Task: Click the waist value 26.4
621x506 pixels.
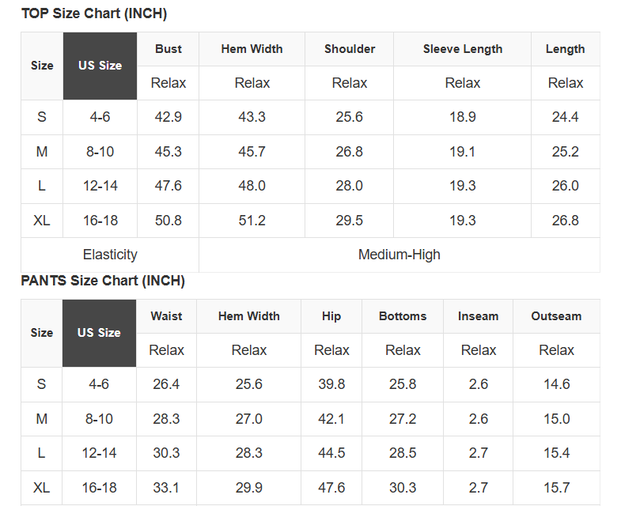Action: (166, 384)
